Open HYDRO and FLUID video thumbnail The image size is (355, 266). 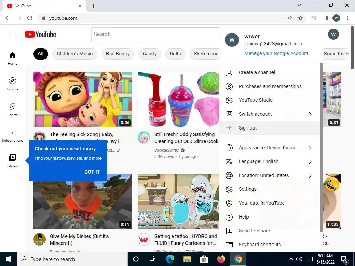(179, 201)
